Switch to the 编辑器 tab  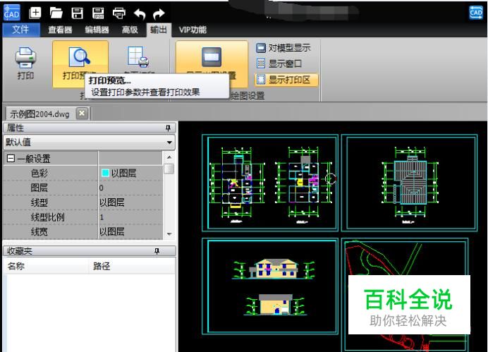coord(97,30)
